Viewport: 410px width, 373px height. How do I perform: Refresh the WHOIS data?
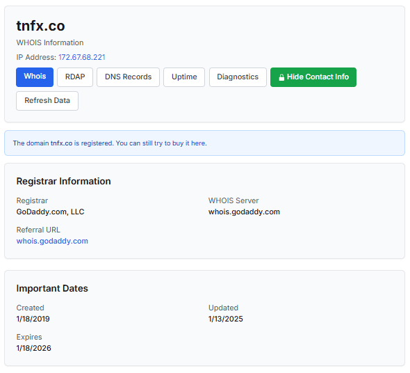(47, 101)
